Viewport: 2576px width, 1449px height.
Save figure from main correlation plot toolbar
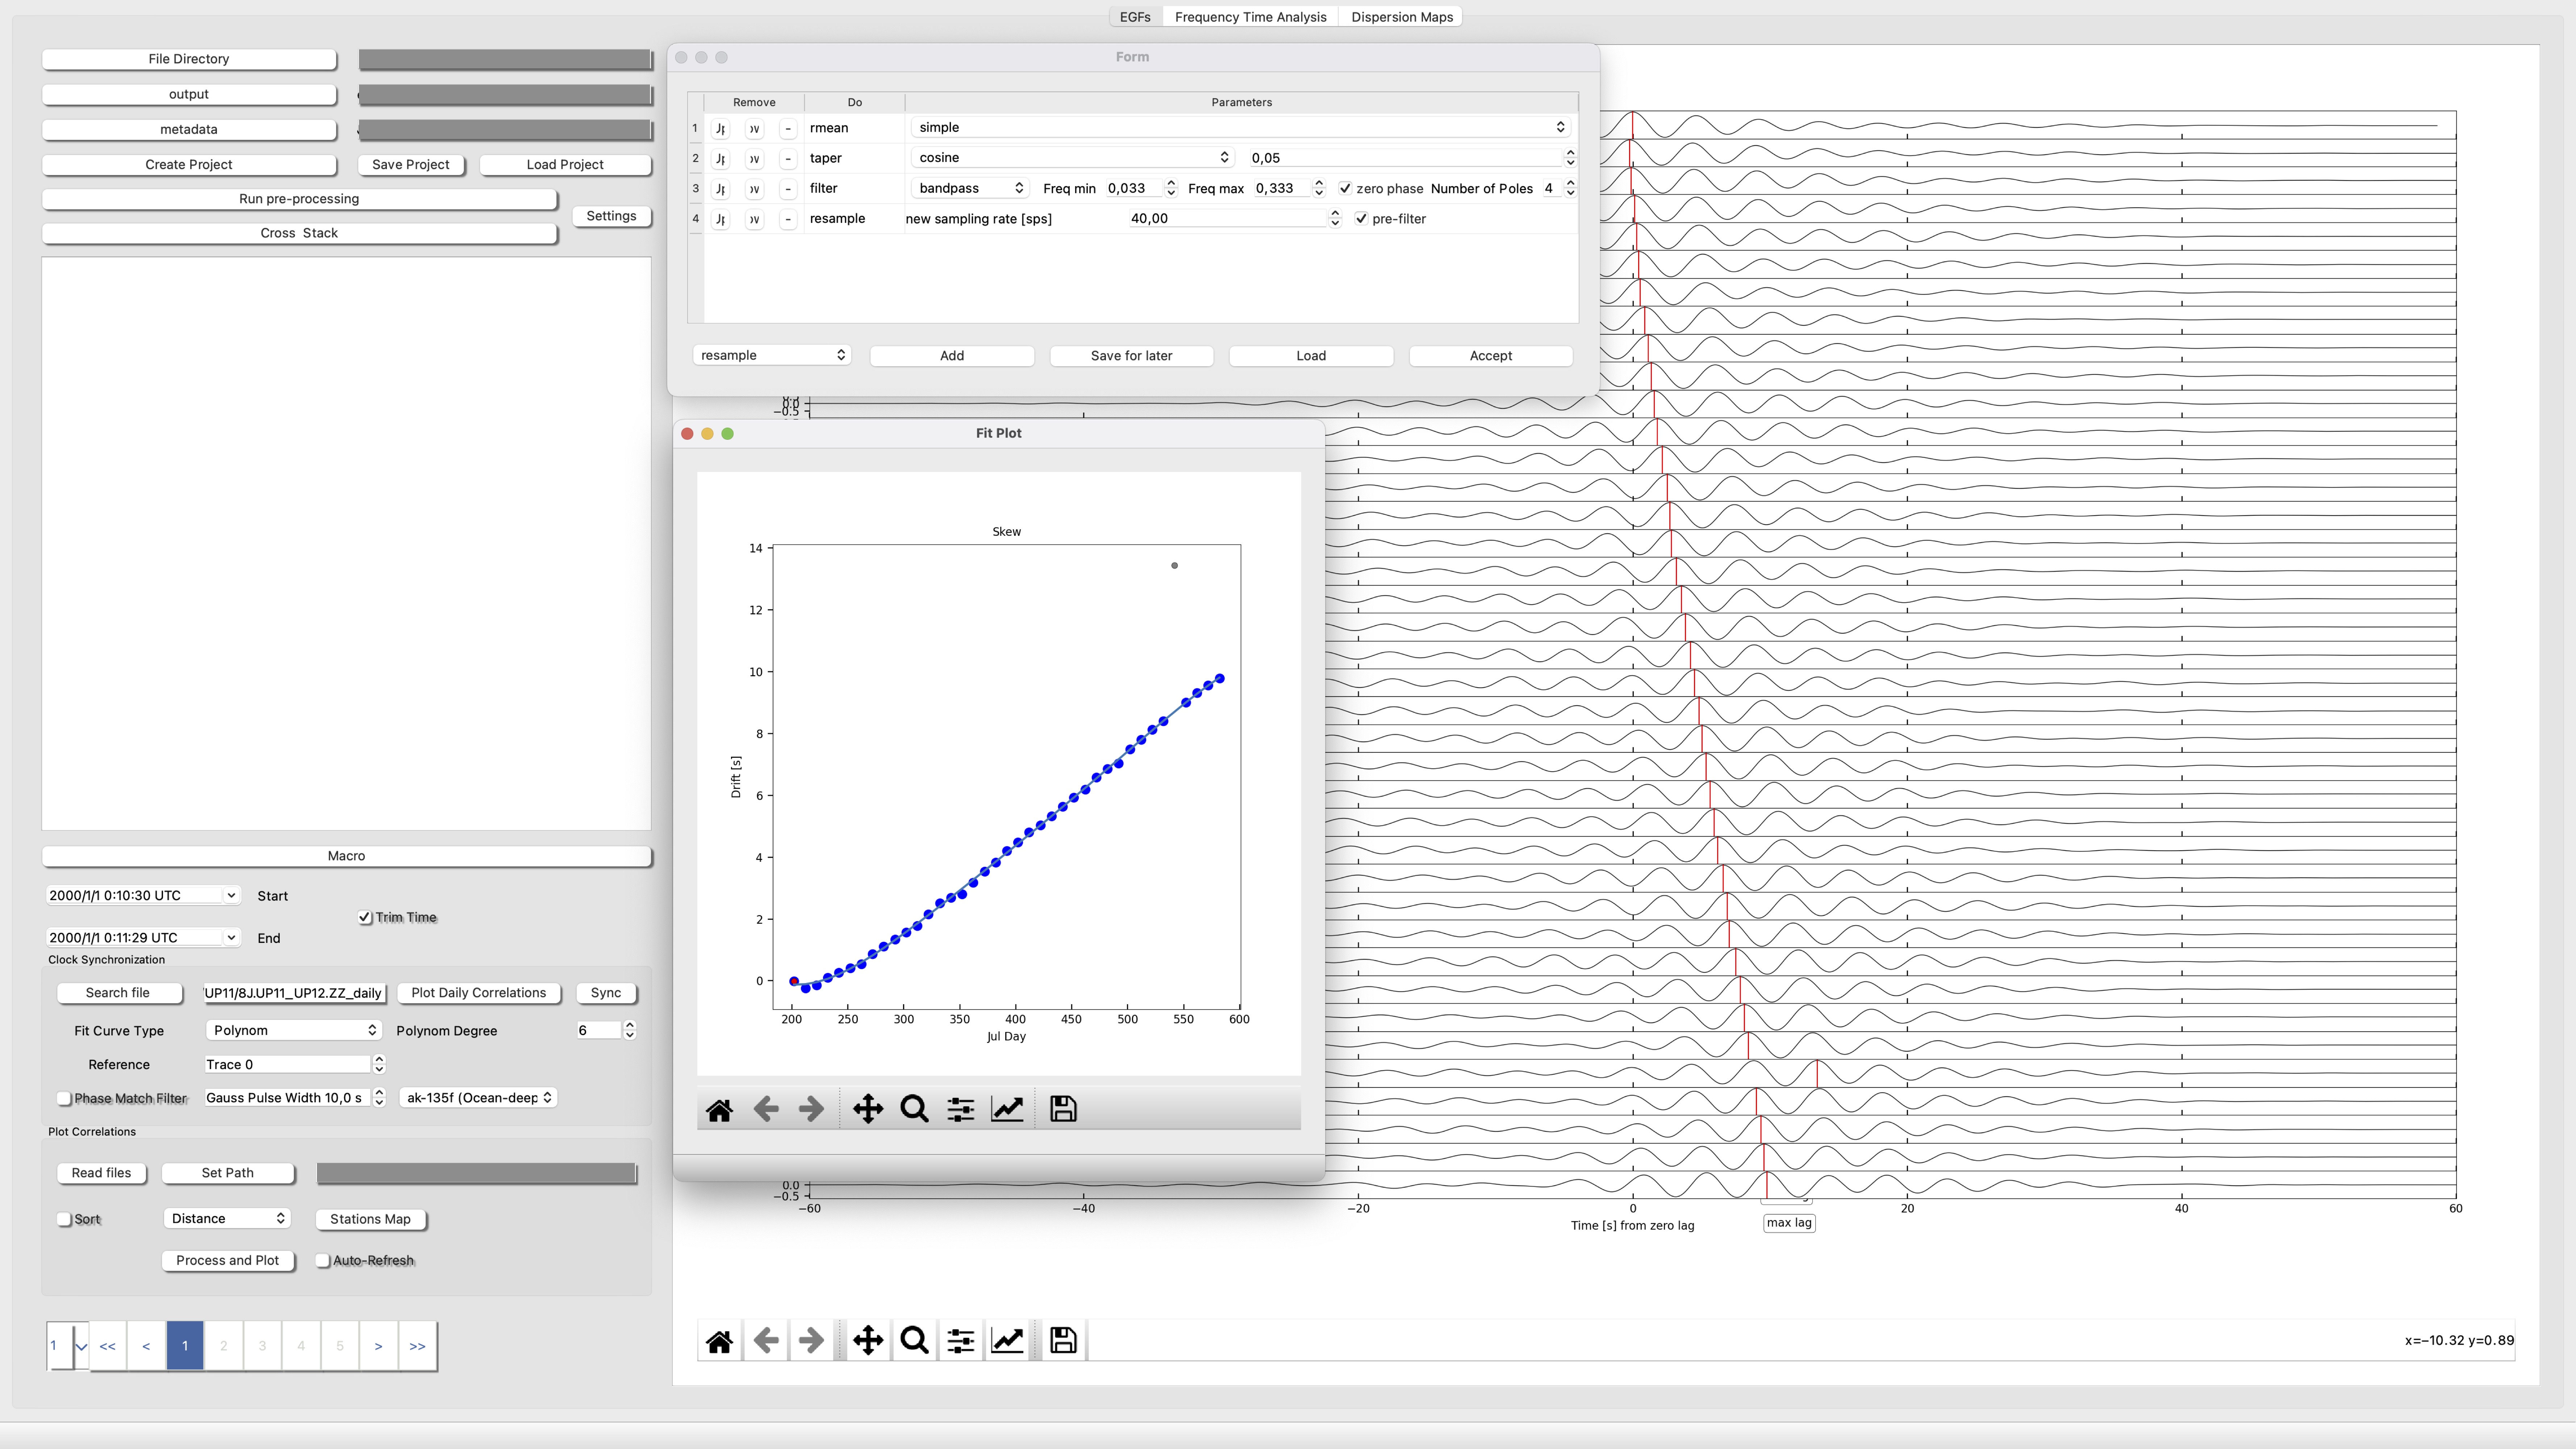tap(1063, 1341)
